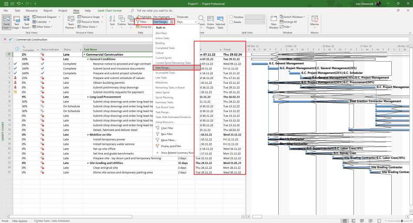Click the Save icon in title bar
The width and height of the screenshot is (413, 223).
pos(6,3)
